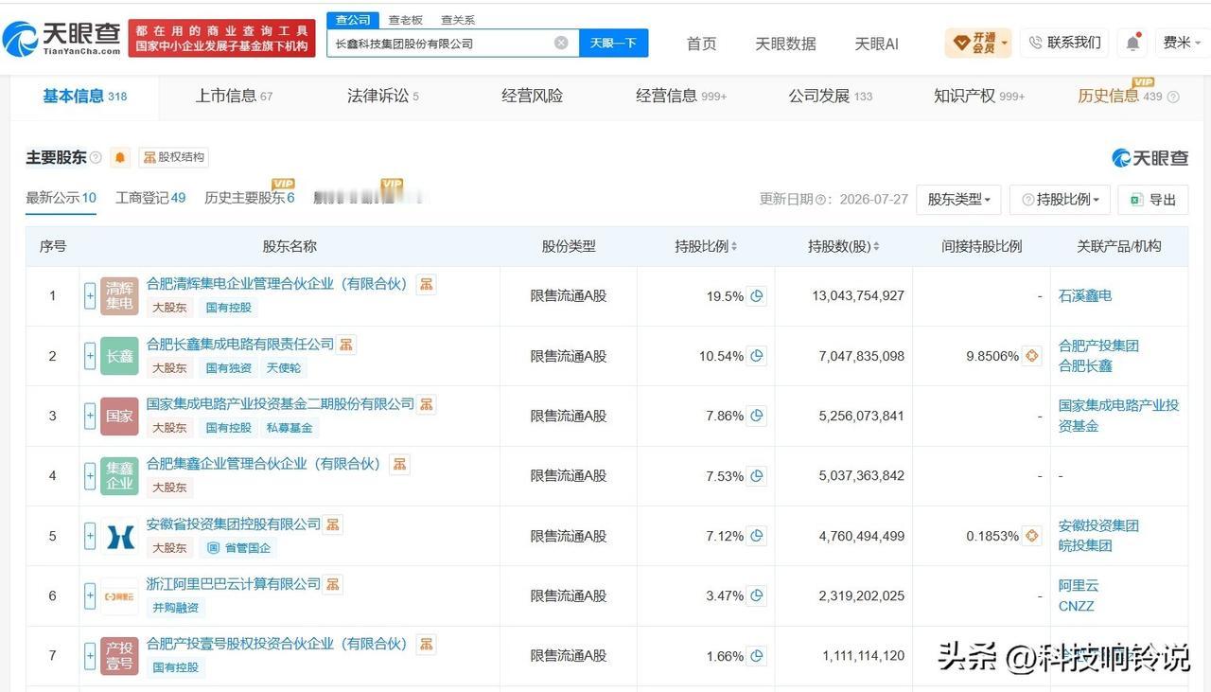Open 天眼AI in top navigation
The height and width of the screenshot is (692, 1211).
pyautogui.click(x=876, y=44)
